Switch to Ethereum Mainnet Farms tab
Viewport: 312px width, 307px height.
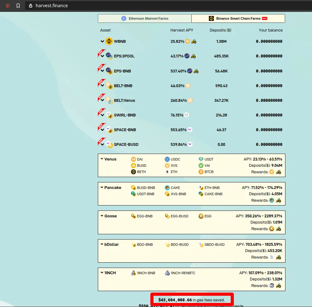[x=145, y=18]
